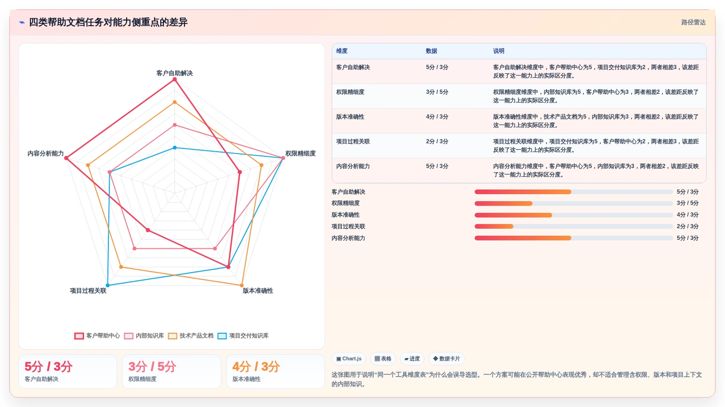This screenshot has width=725, height=407.
Task: Click the 内容分析能力 progress bar
Action: pos(574,238)
